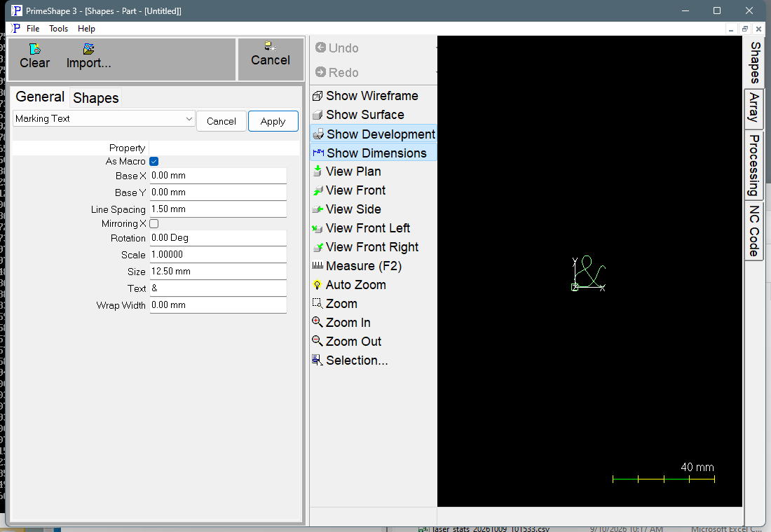Click the Line Spacing field

(x=218, y=209)
